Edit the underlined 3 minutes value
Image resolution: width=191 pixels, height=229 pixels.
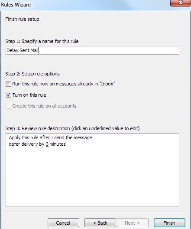tap(47, 144)
